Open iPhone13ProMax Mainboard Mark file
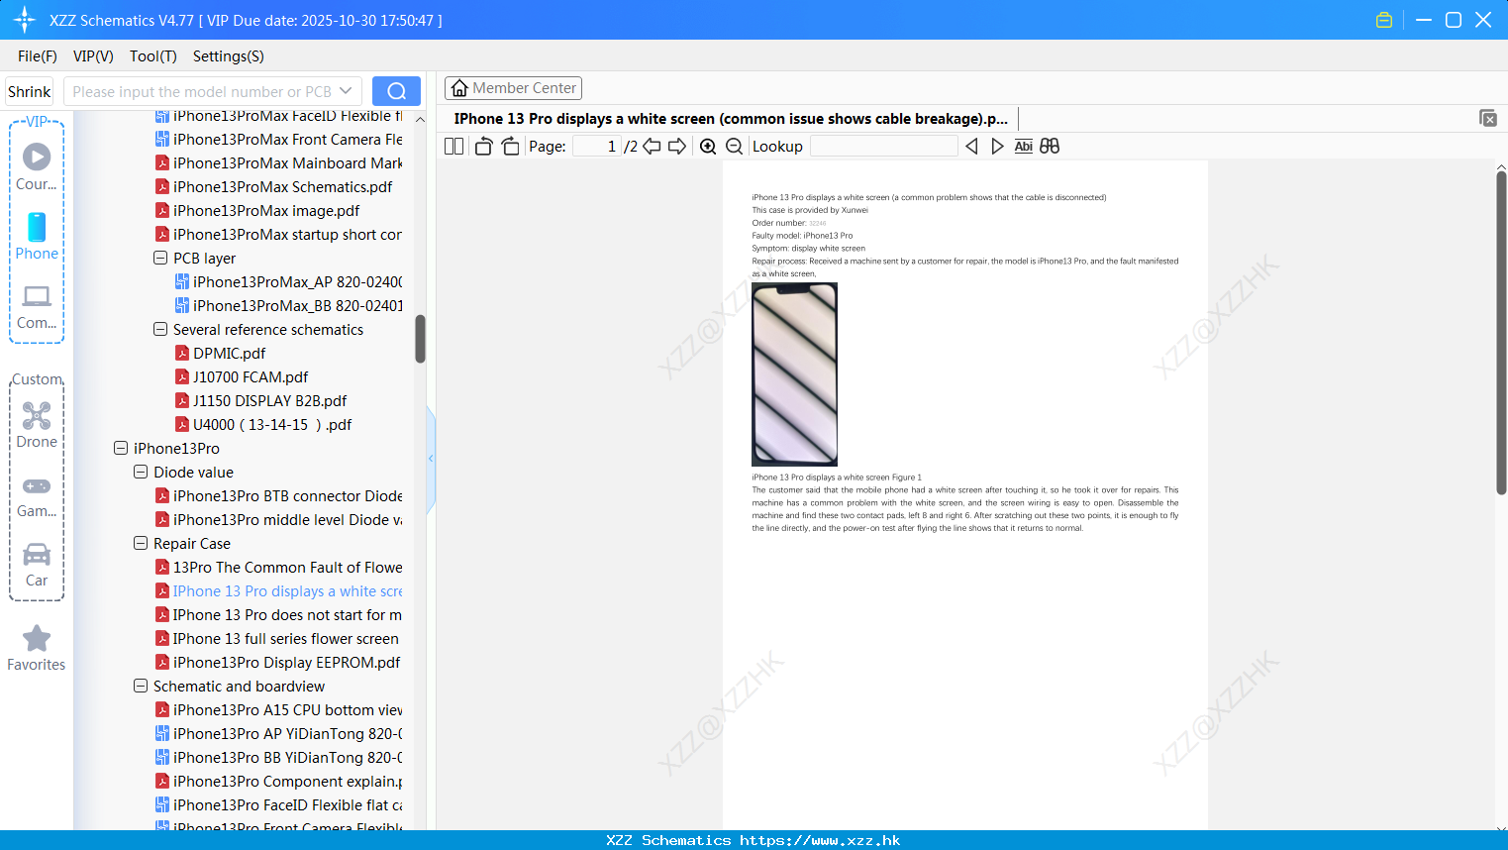1508x850 pixels. [x=279, y=162]
